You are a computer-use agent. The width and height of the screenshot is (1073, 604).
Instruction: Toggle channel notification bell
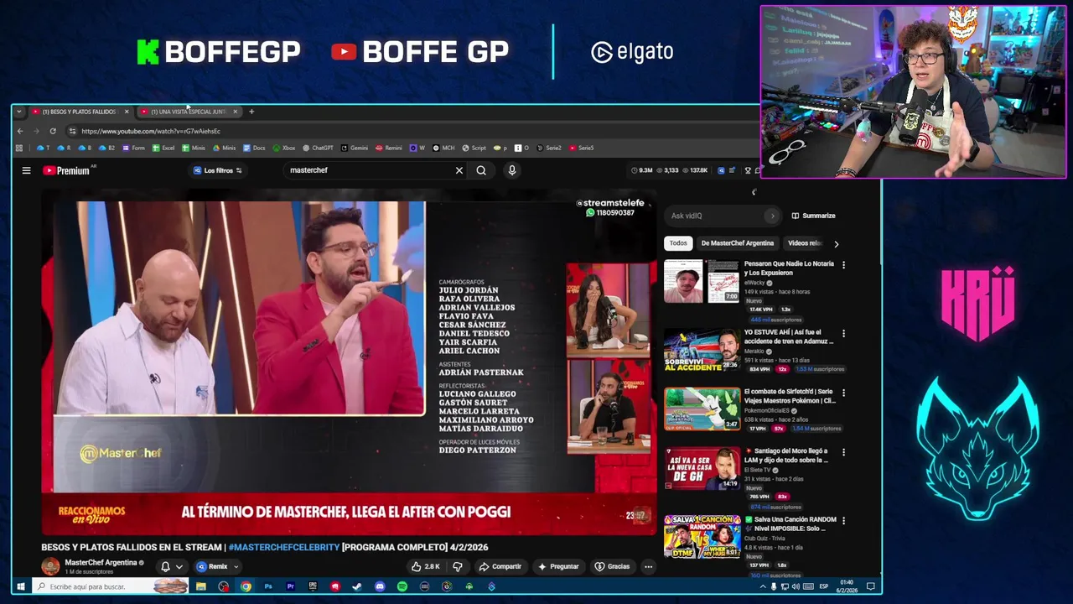point(165,566)
